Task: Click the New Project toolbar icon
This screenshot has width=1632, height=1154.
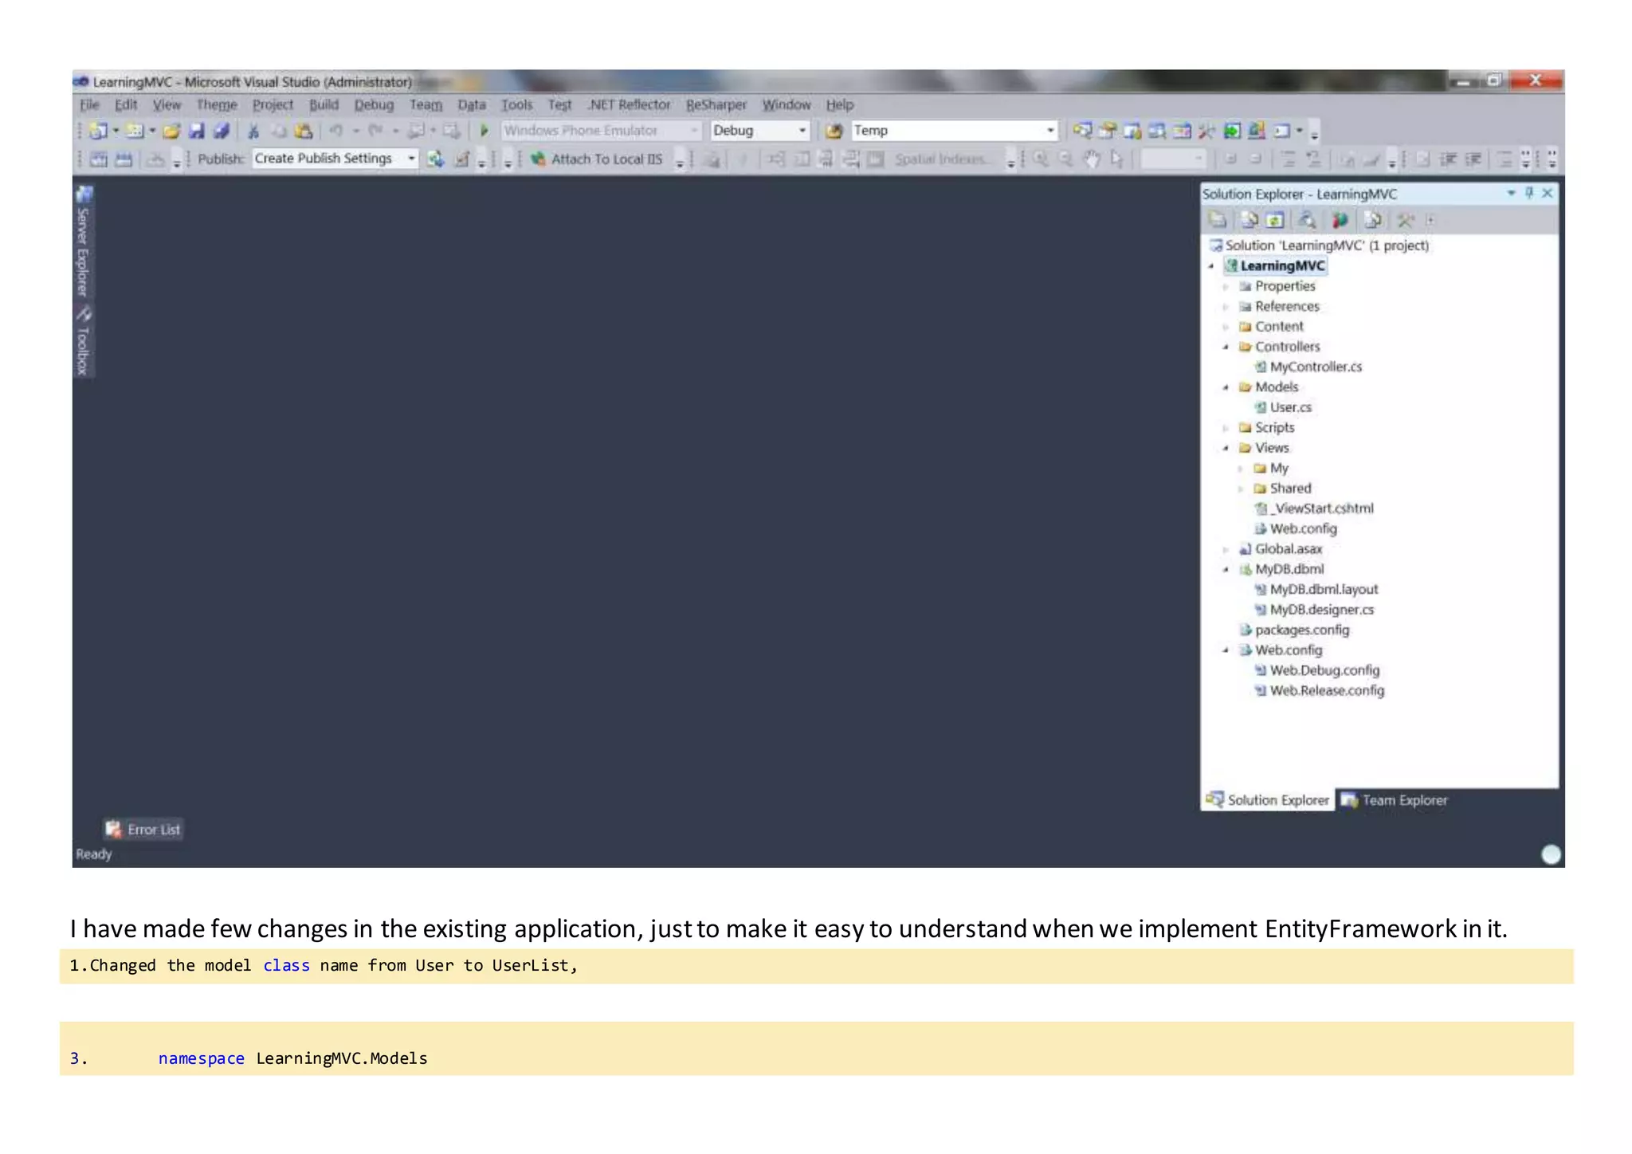Action: [x=98, y=131]
